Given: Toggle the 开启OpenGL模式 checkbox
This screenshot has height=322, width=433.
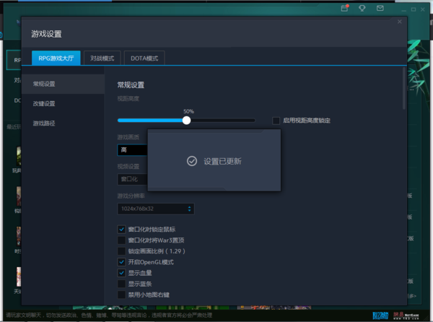Looking at the screenshot, I should [121, 261].
